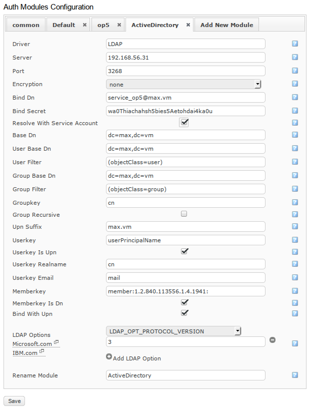The height and width of the screenshot is (409, 310).
Task: Open help icon for Userkey Is Upn
Action: coord(294,252)
